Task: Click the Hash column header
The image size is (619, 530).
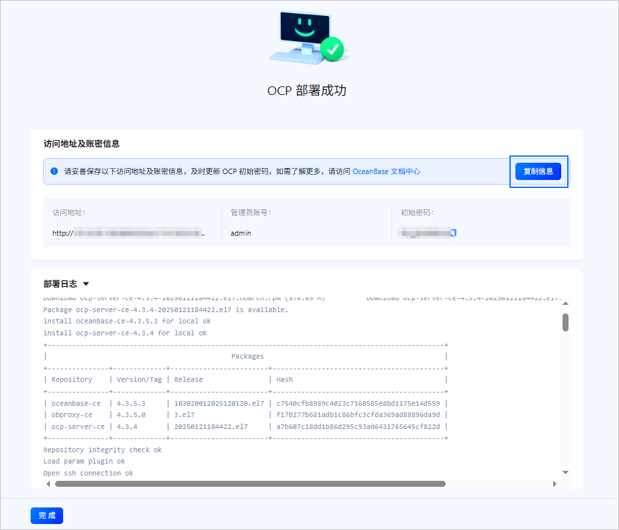Action: tap(285, 379)
